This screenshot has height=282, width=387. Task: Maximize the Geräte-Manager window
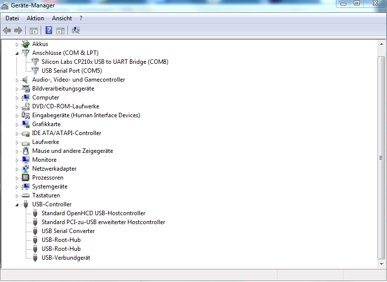pos(357,3)
